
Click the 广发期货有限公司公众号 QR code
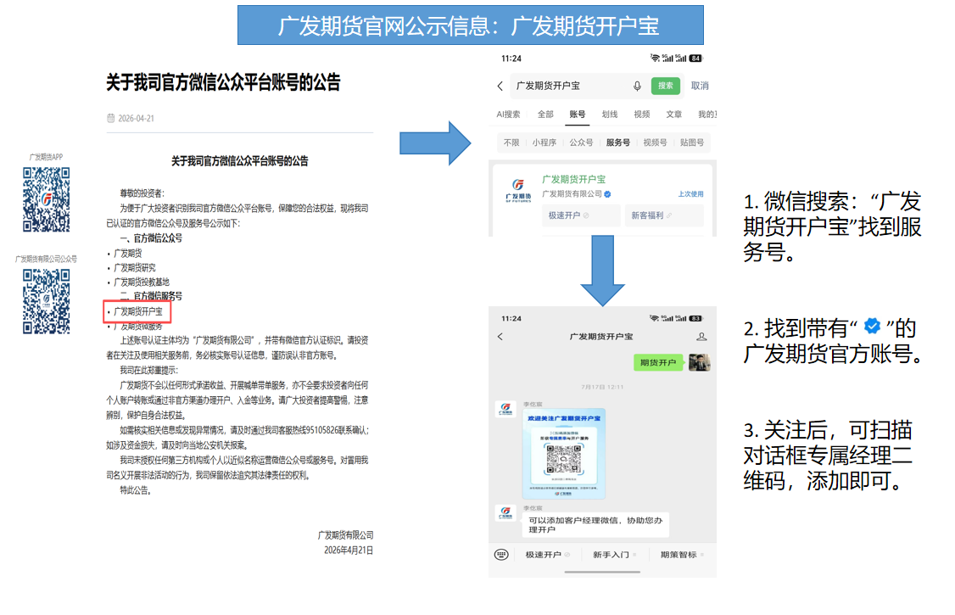47,302
